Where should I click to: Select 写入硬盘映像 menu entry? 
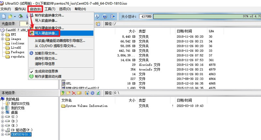46,33
